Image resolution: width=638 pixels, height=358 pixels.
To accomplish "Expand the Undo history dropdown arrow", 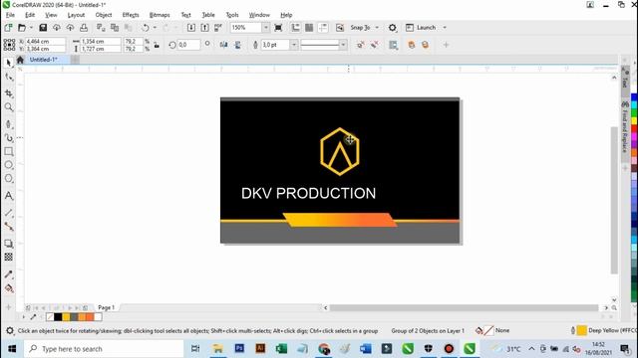I will [x=155, y=28].
